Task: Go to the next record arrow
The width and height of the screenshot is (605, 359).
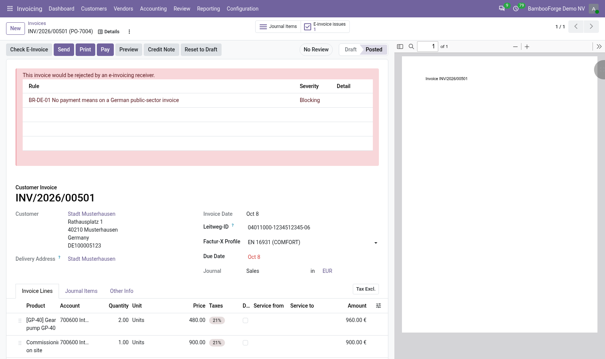Action: [x=591, y=26]
